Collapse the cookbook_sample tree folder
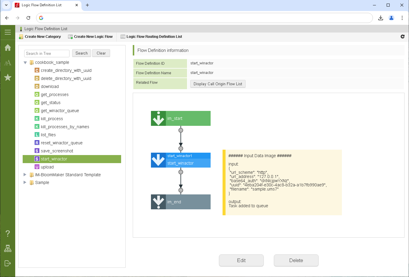409x277 pixels. coord(25,63)
